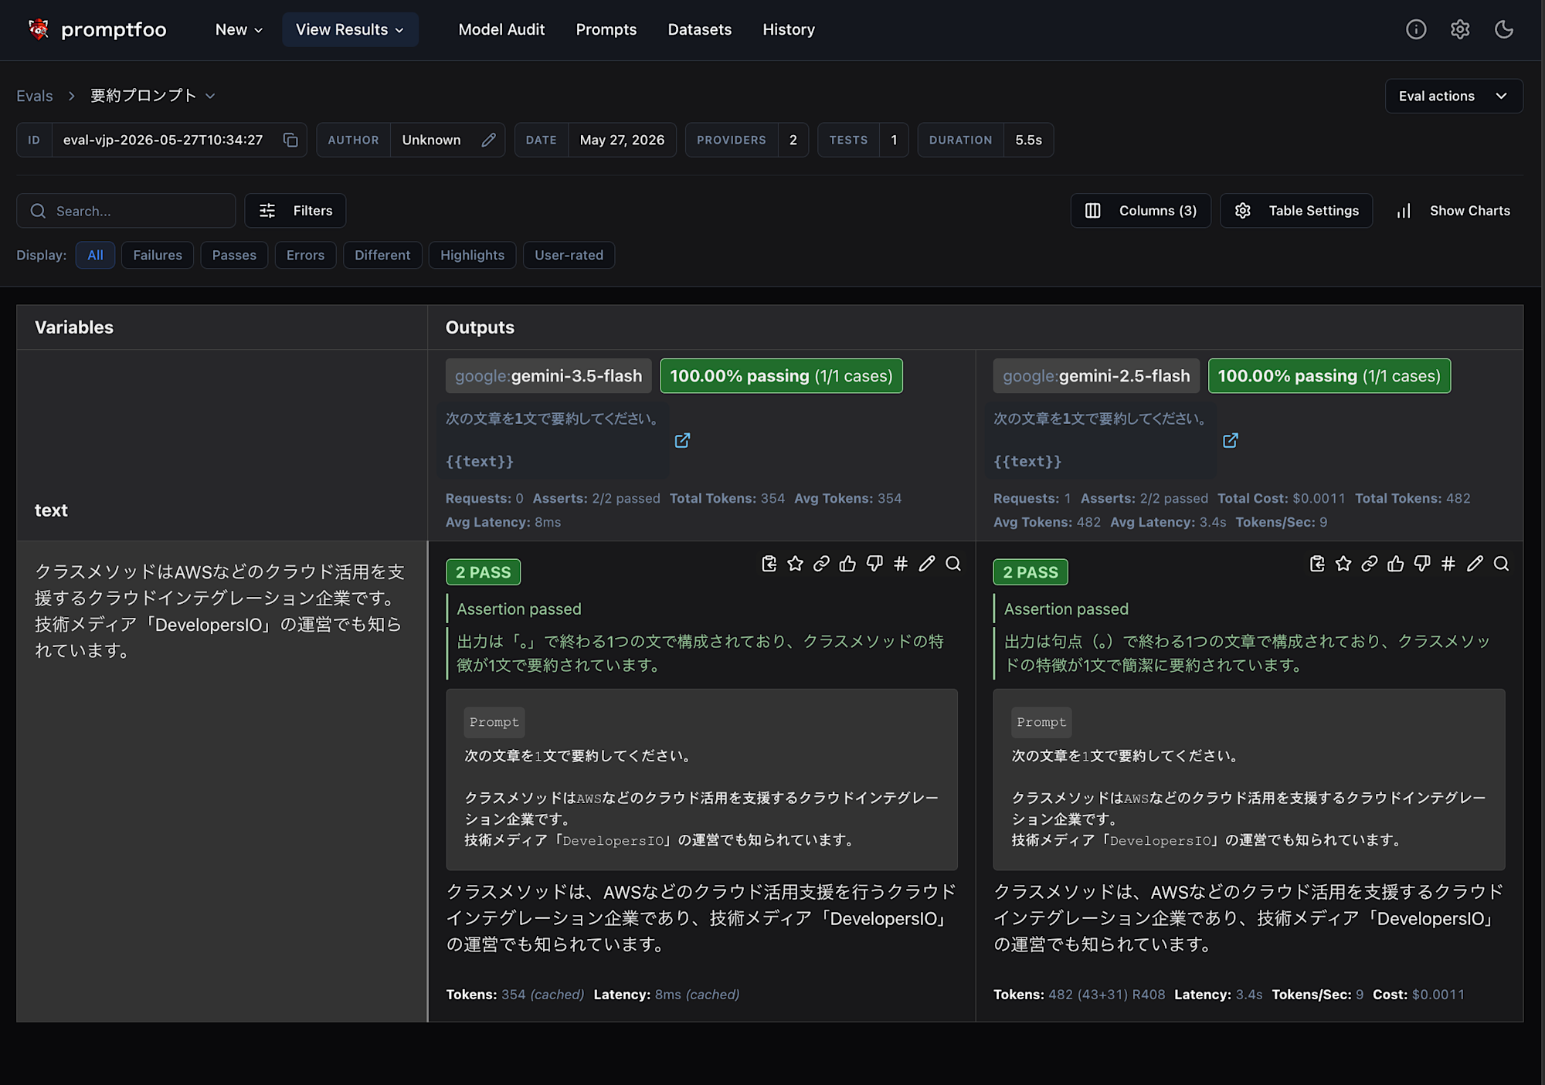Filter display to Highlights
The height and width of the screenshot is (1085, 1545).
[x=472, y=255]
